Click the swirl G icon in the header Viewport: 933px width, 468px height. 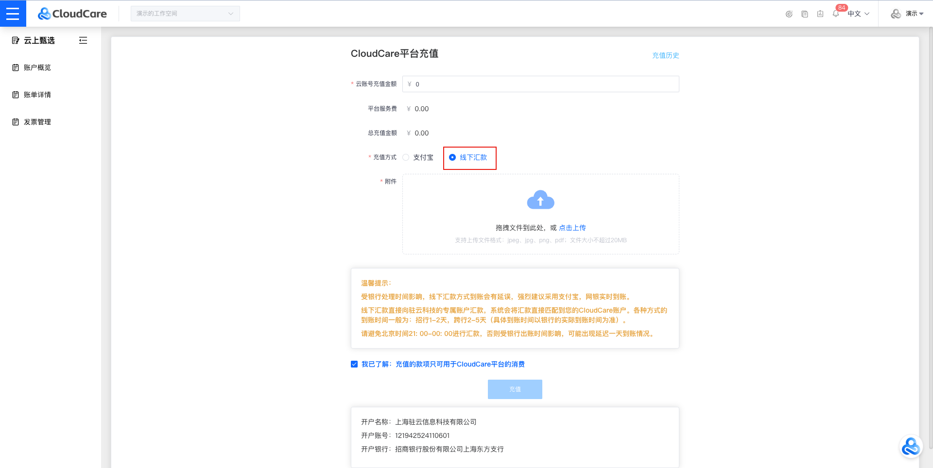789,14
